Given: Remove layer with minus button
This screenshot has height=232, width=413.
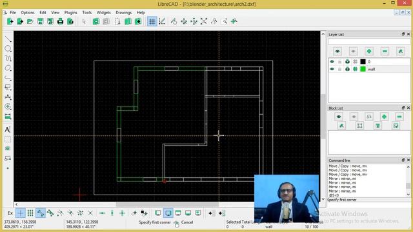Looking at the screenshot, I should point(385,52).
